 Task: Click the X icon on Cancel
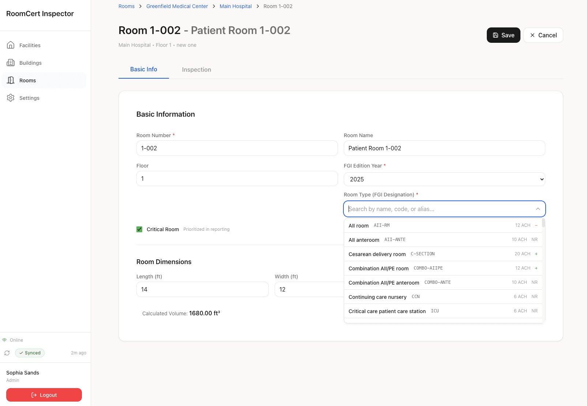tap(533, 35)
